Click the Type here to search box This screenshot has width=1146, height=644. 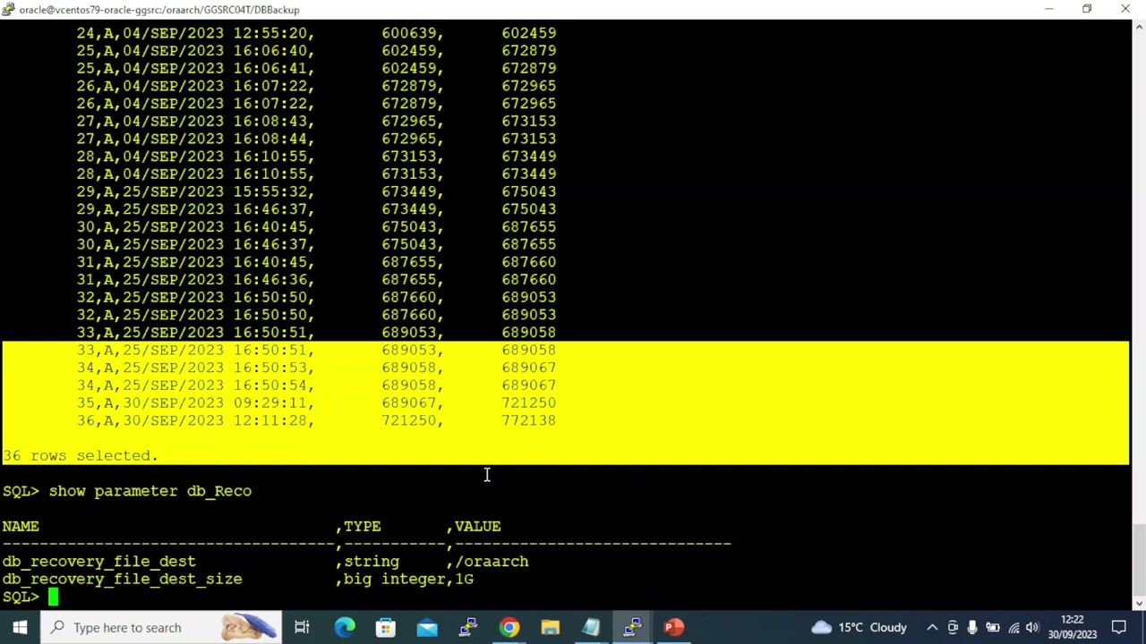click(161, 627)
